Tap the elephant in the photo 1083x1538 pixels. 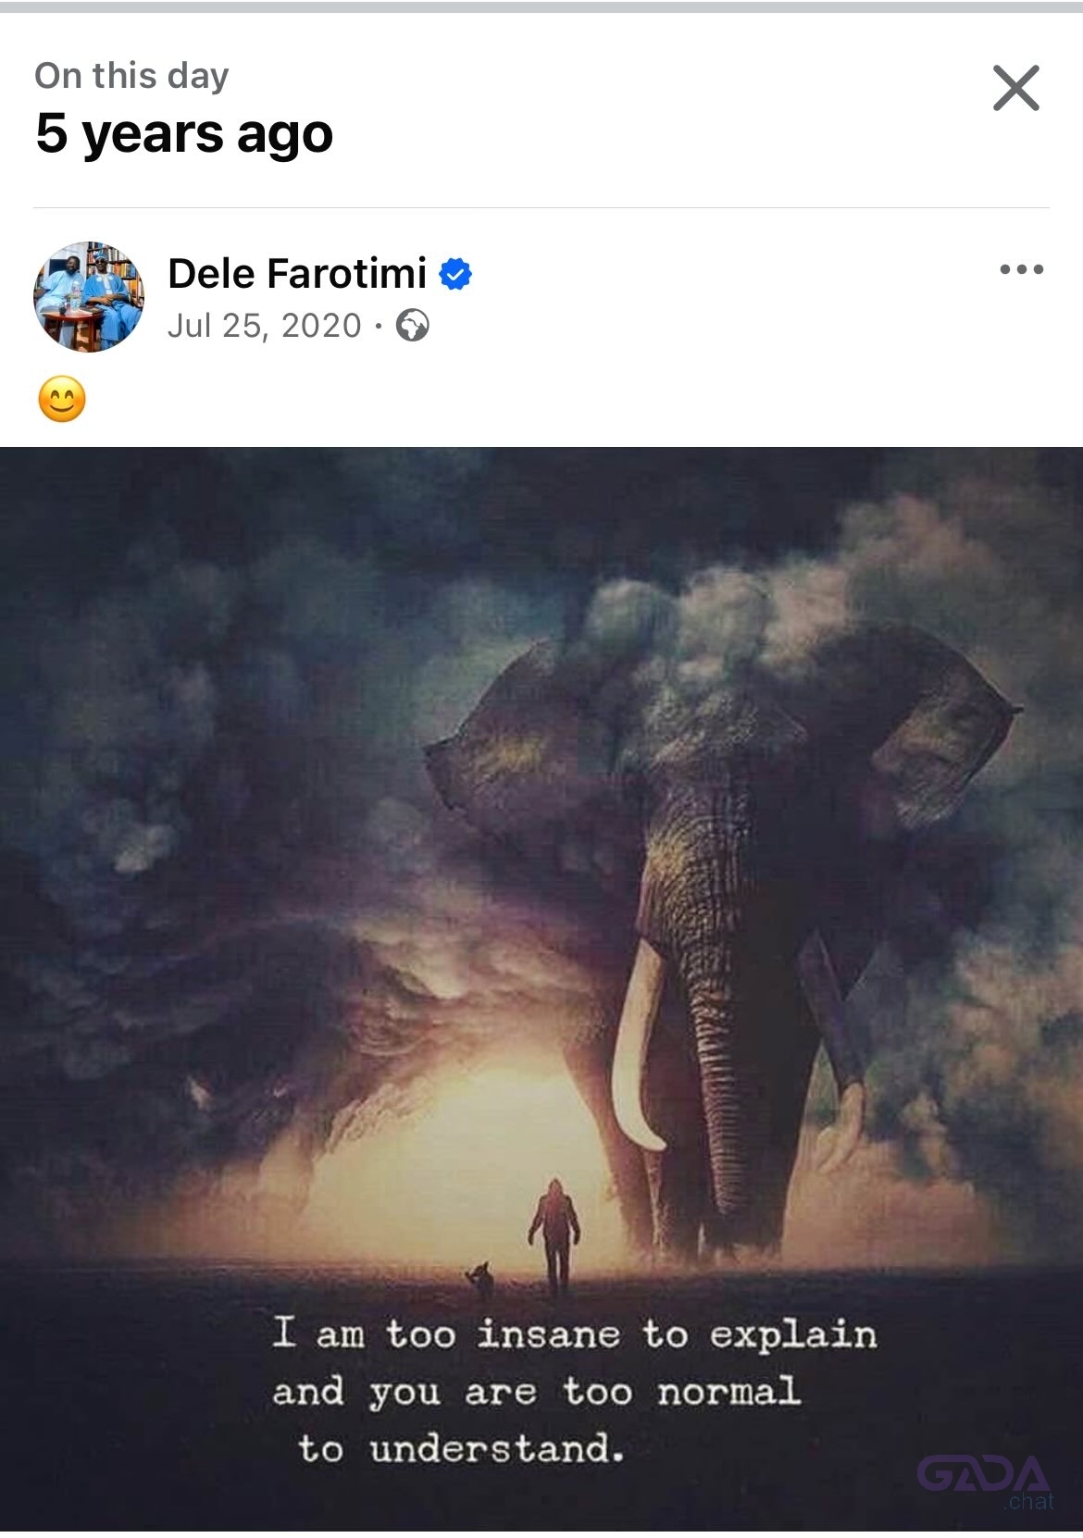coord(722,925)
